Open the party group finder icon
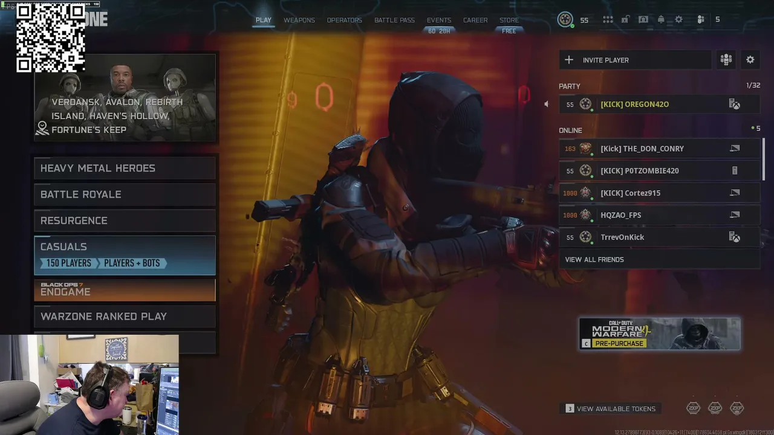The width and height of the screenshot is (774, 435). 726,59
